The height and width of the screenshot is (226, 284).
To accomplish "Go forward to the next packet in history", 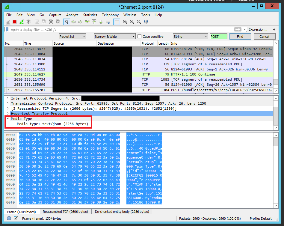I will click(80, 22).
